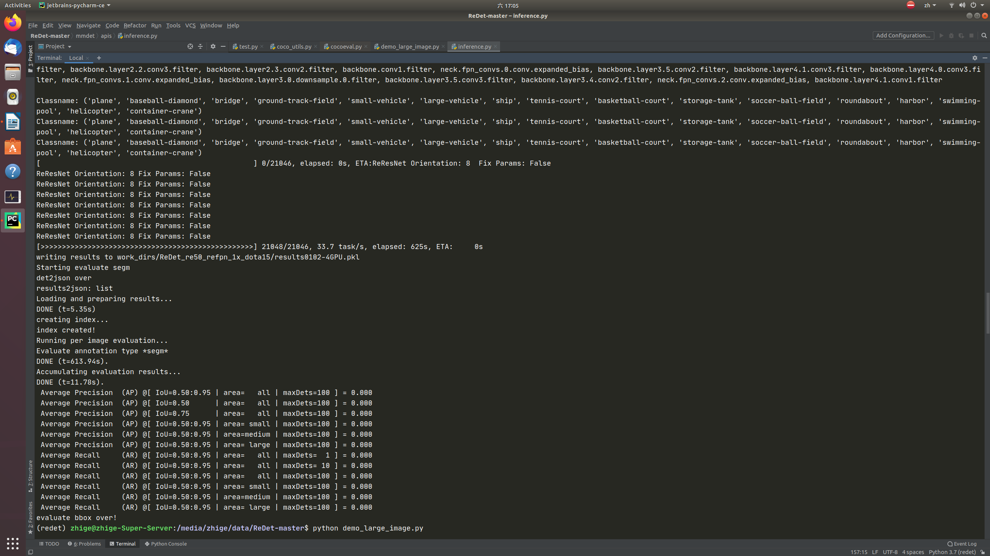This screenshot has height=556, width=990.
Task: Toggle the Favorites side tool window
Action: tap(31, 517)
